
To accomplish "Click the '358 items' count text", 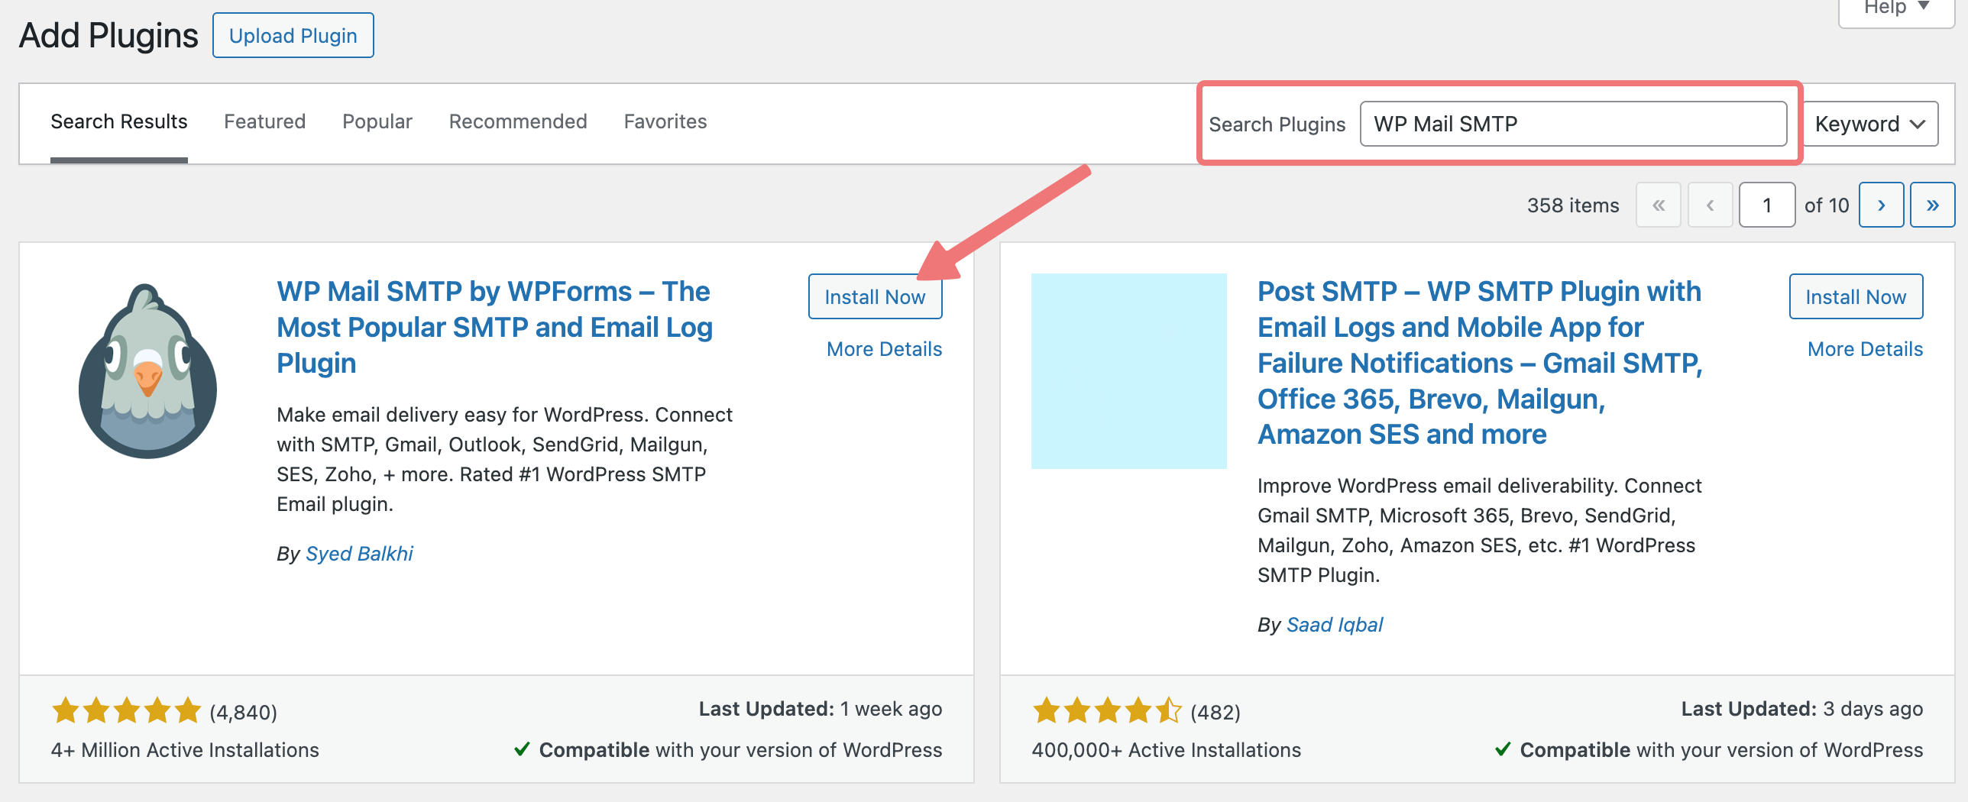I will click(1572, 205).
